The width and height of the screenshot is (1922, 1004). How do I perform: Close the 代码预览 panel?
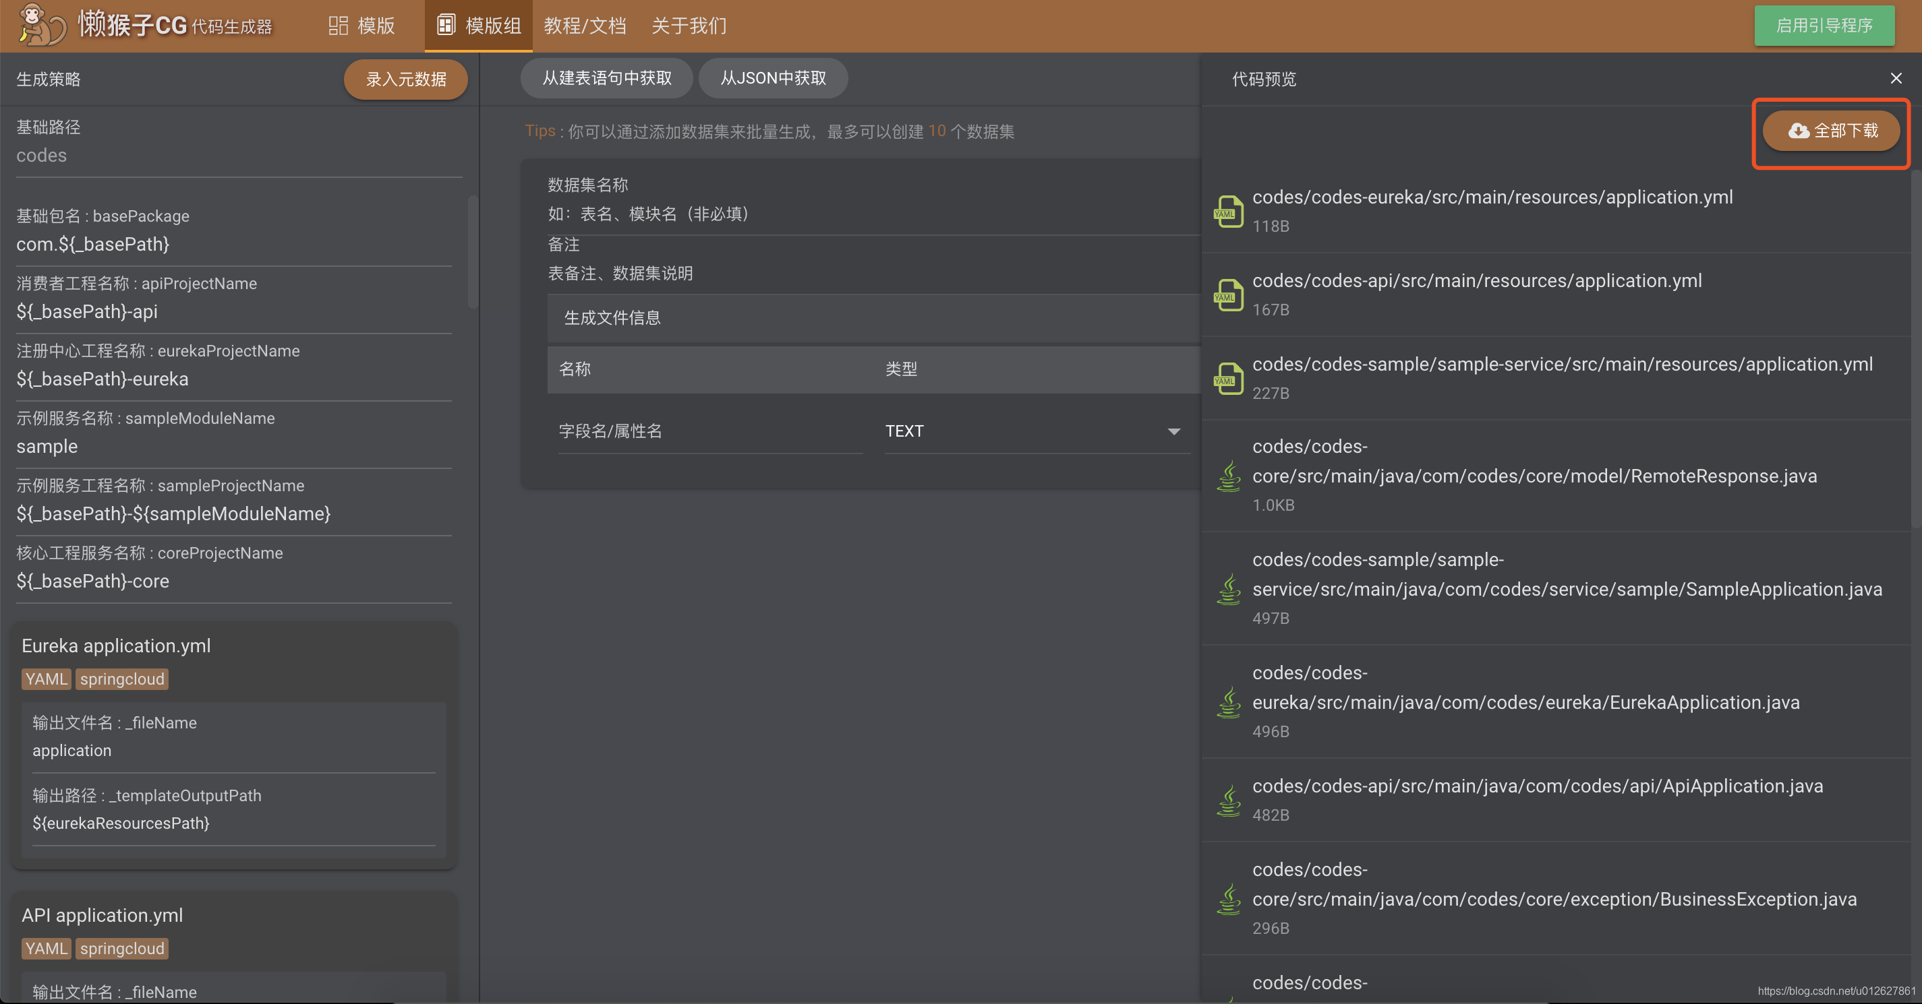1896,78
